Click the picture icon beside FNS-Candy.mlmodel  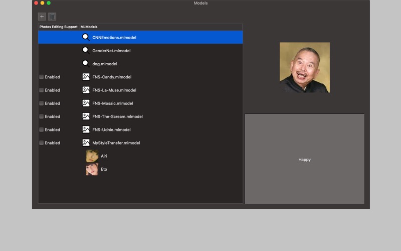pyautogui.click(x=86, y=77)
